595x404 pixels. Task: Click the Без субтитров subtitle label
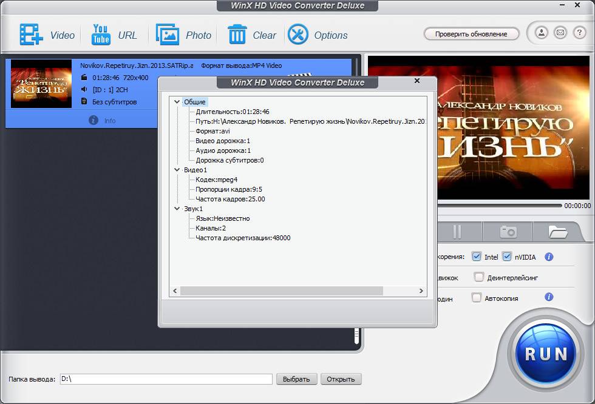pos(115,101)
